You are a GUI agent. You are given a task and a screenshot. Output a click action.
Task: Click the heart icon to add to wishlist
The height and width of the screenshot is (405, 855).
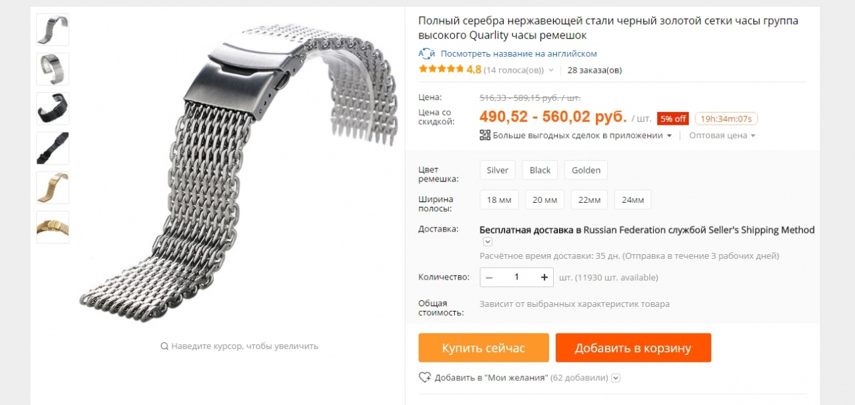[x=425, y=378]
